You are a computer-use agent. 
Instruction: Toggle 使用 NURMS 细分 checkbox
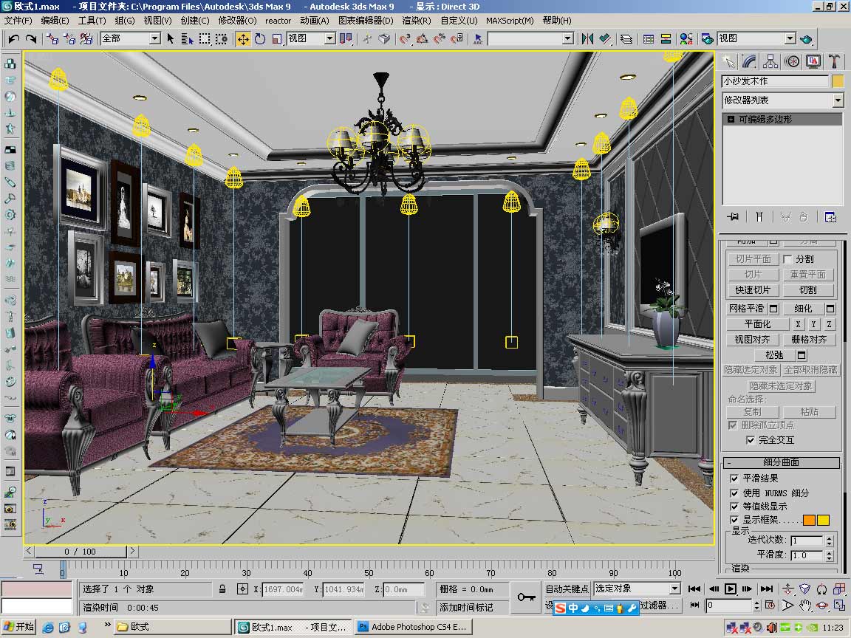pos(734,493)
